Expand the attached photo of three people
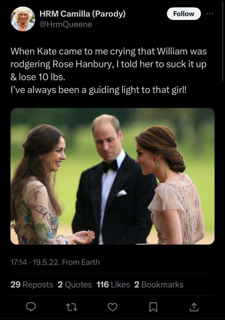Image resolution: width=225 pixels, height=320 pixels. point(112,176)
